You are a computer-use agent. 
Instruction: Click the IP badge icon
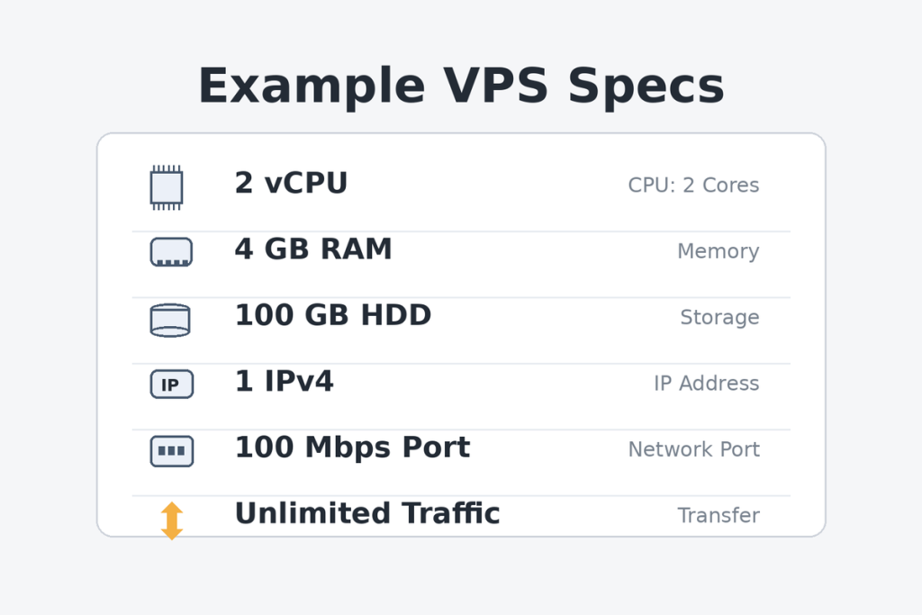171,384
